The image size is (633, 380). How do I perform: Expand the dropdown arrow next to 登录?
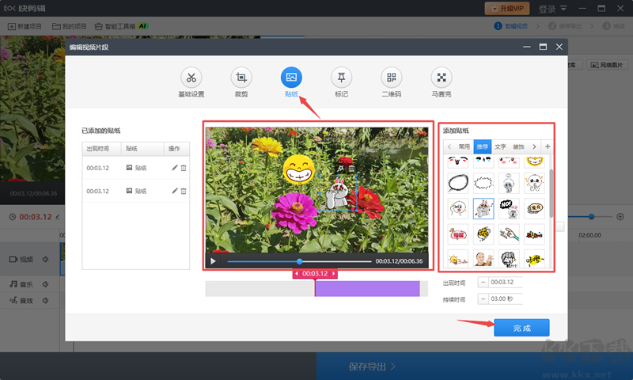click(563, 8)
